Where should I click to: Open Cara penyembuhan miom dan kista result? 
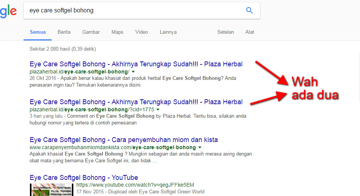pos(123,140)
